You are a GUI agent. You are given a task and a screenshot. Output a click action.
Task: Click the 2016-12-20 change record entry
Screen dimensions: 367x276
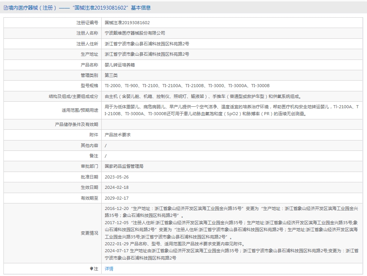tap(231, 212)
